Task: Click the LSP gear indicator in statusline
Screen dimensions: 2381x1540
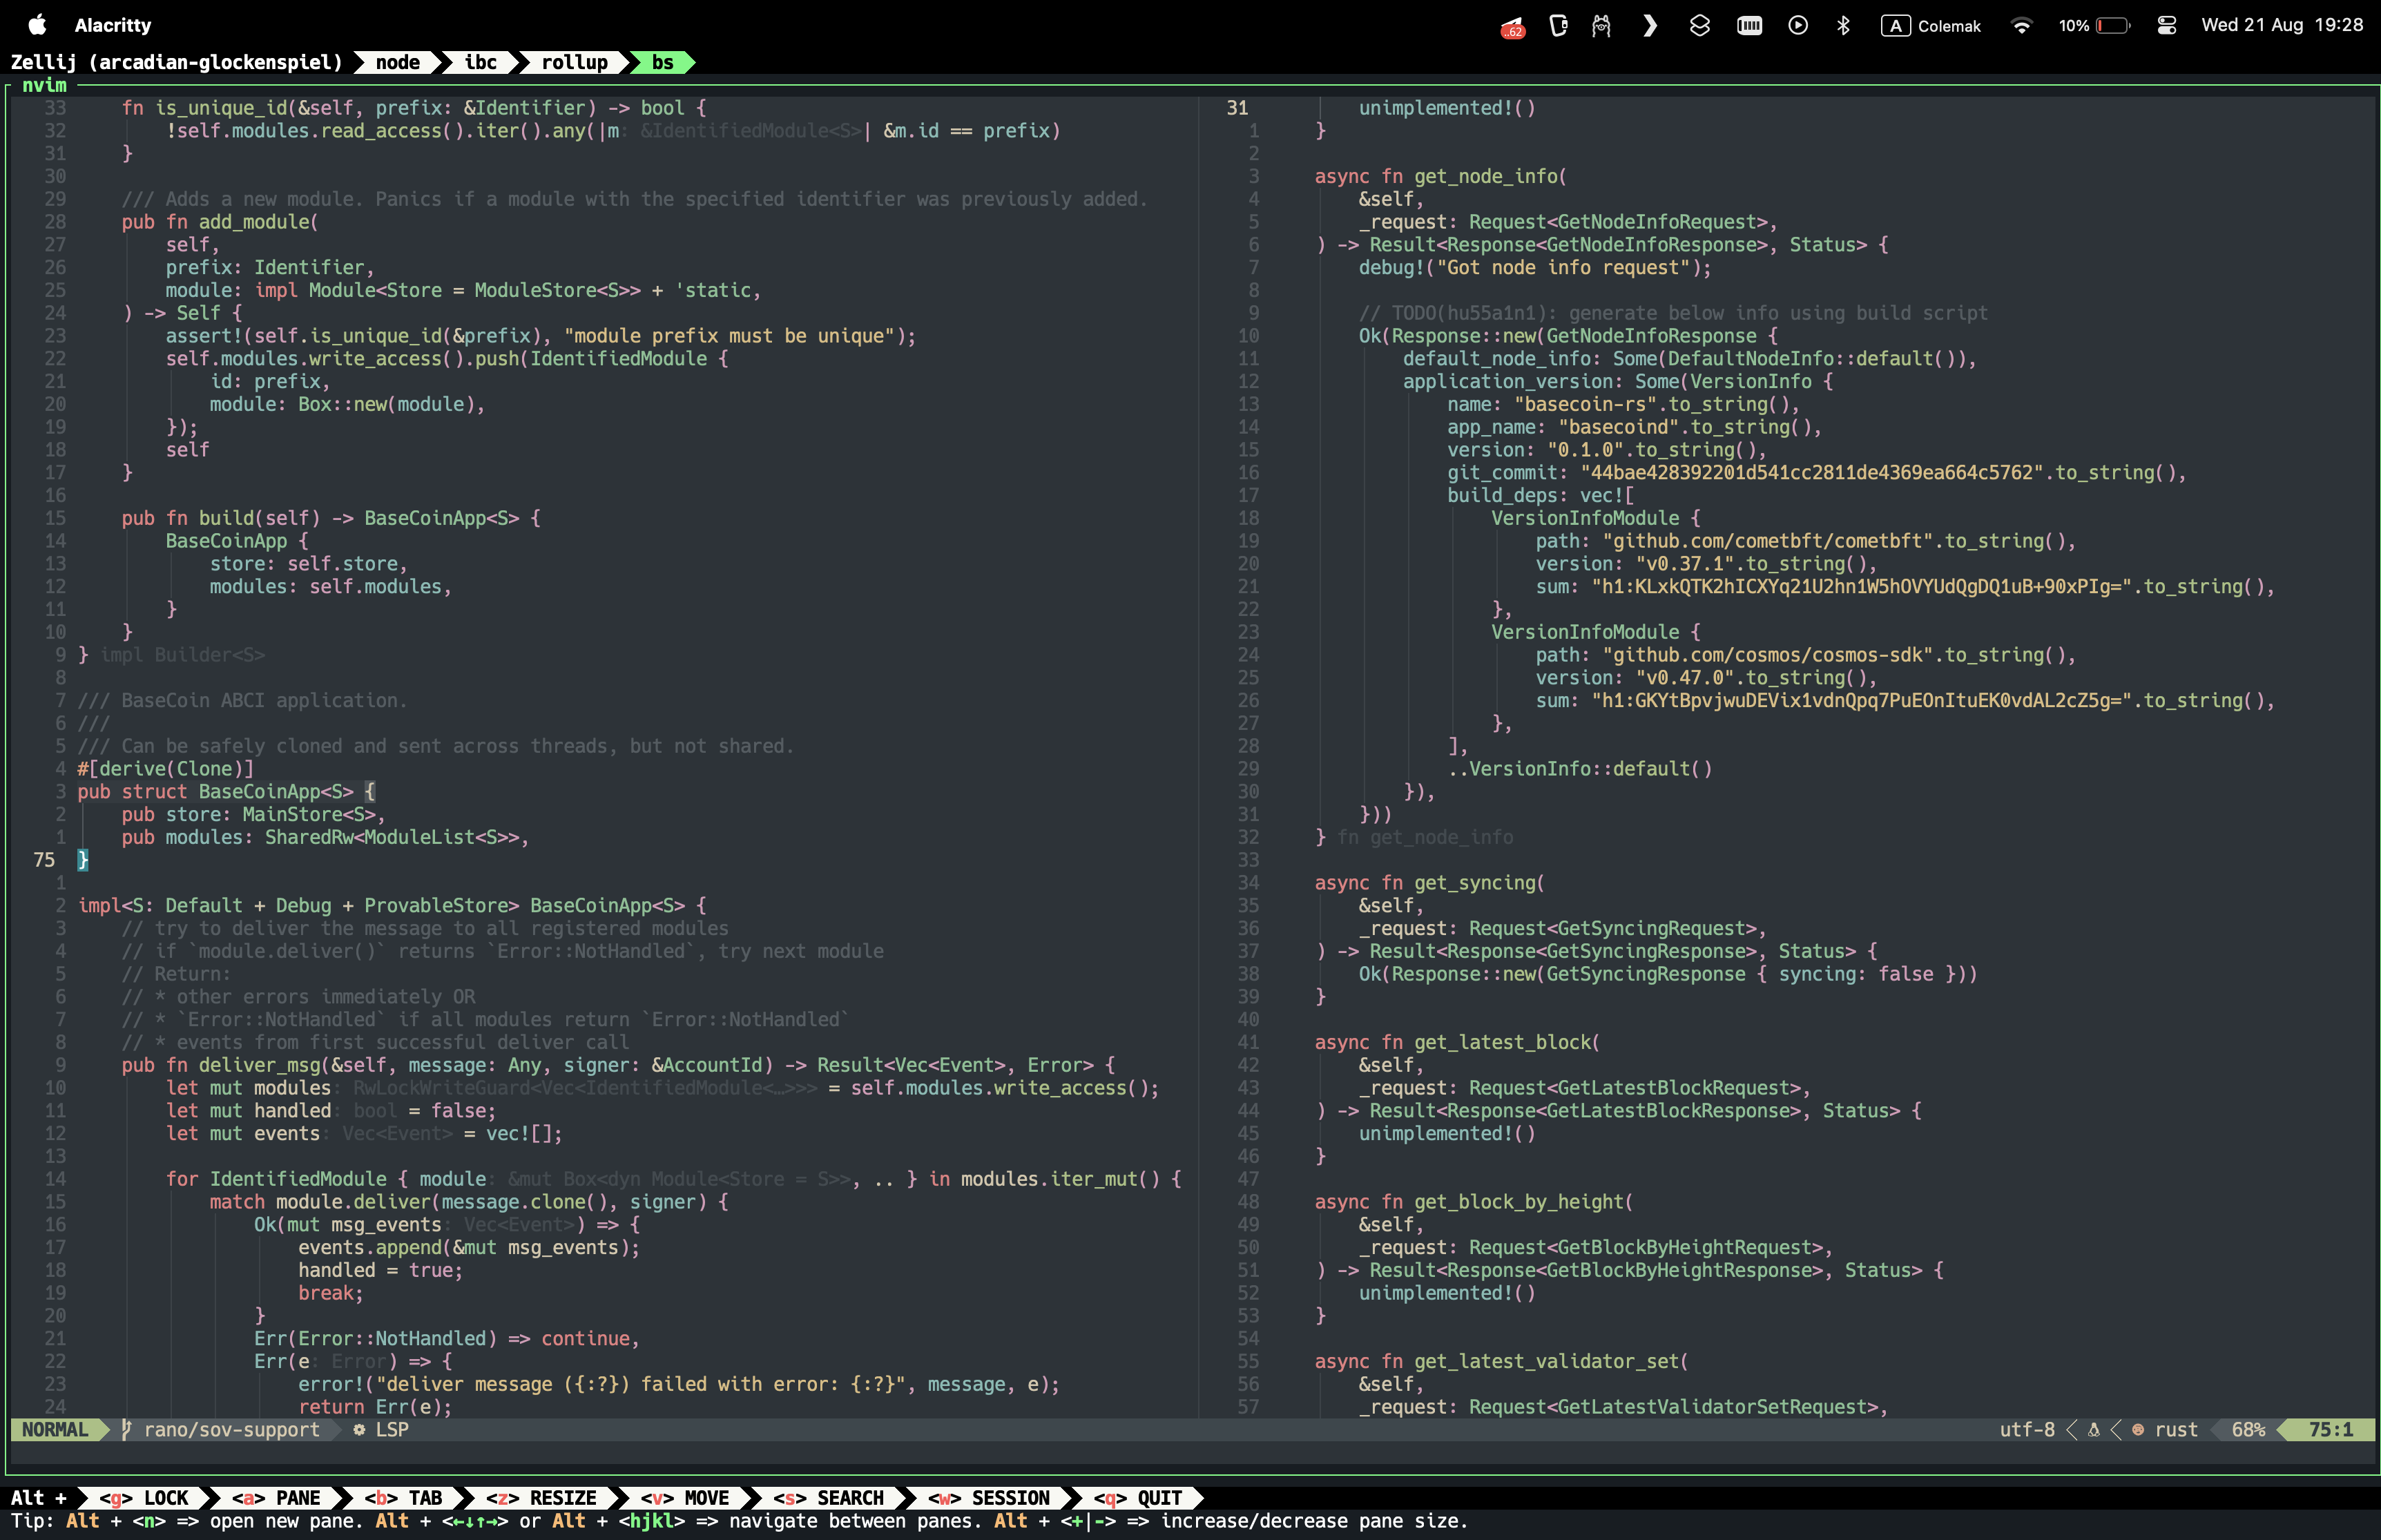Action: (x=382, y=1430)
